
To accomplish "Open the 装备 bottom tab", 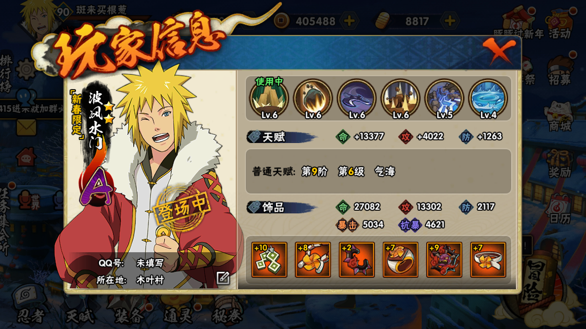I will click(x=129, y=316).
